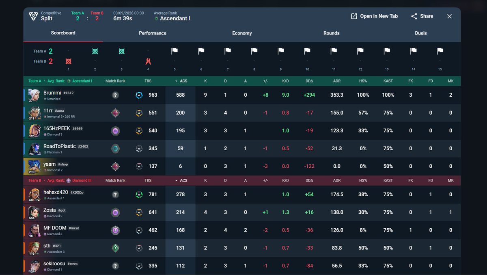Click the Share button label

click(x=427, y=16)
